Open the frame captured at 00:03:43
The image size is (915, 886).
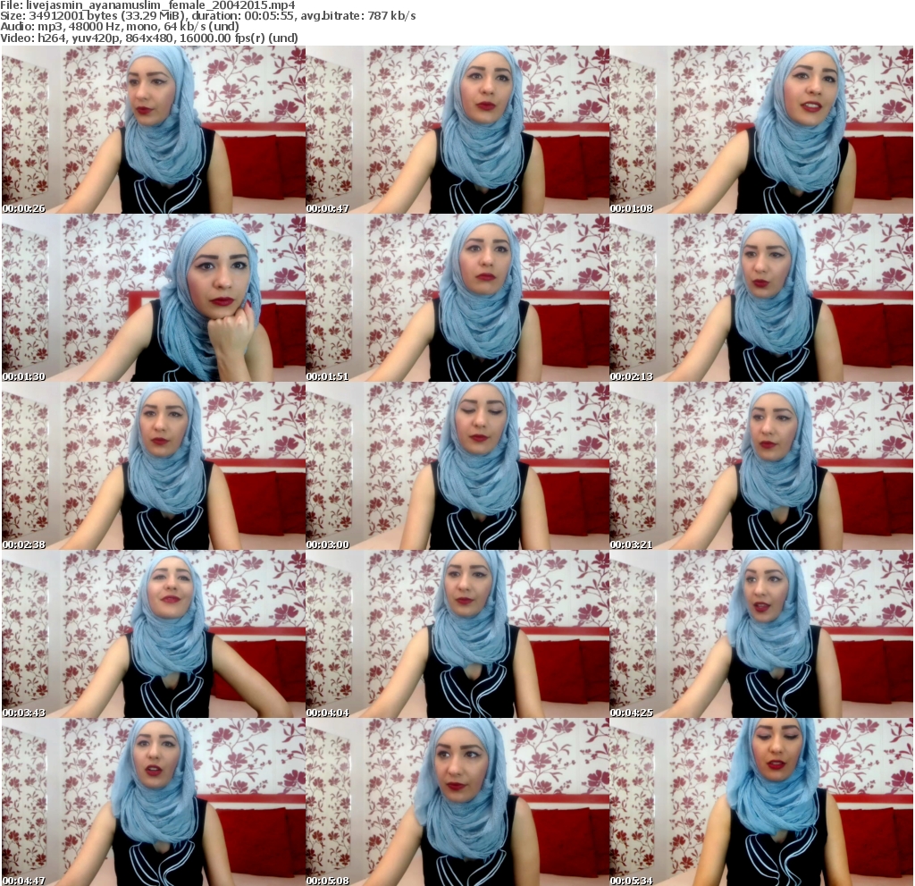153,634
